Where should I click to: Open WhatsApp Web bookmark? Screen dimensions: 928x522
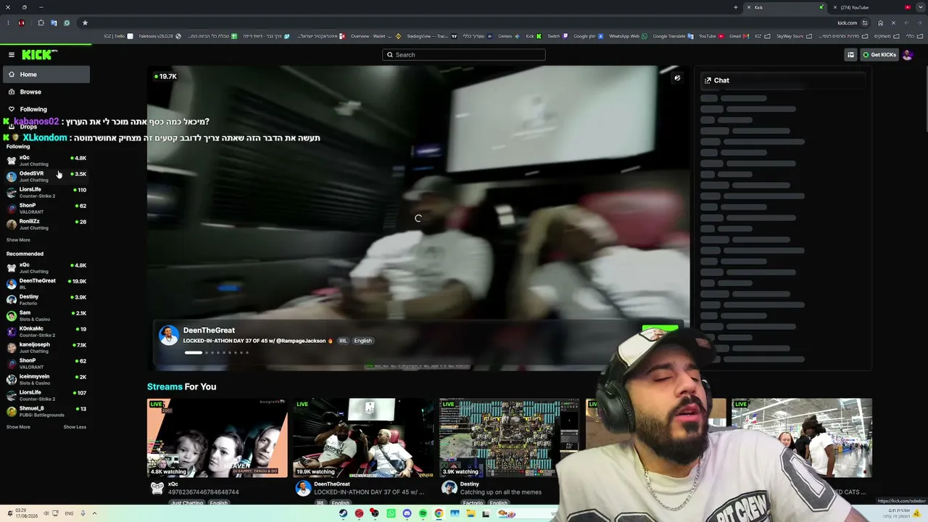[628, 36]
